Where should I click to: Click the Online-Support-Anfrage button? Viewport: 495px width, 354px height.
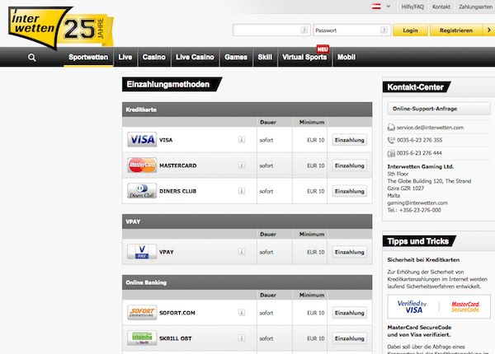tap(439, 109)
